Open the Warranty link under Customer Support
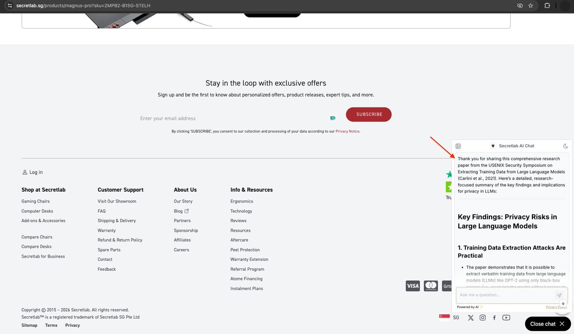 click(107, 230)
